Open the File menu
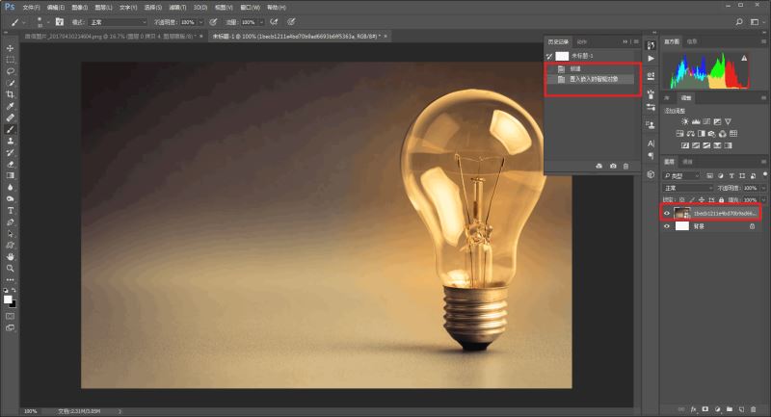The image size is (771, 417). tap(31, 8)
